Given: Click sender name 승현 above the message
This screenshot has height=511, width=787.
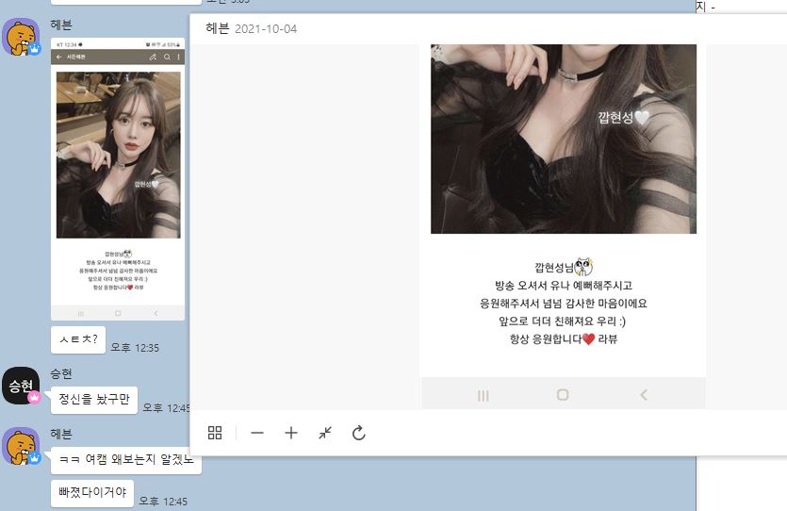Looking at the screenshot, I should pos(61,374).
